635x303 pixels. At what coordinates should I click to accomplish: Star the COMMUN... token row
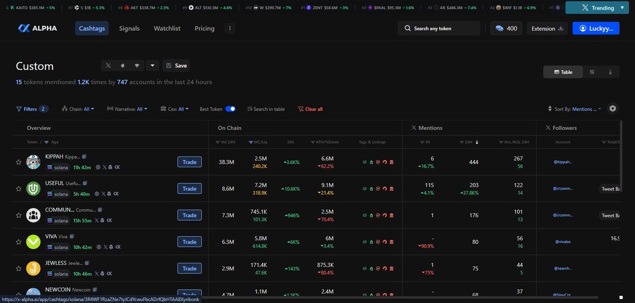click(x=19, y=215)
